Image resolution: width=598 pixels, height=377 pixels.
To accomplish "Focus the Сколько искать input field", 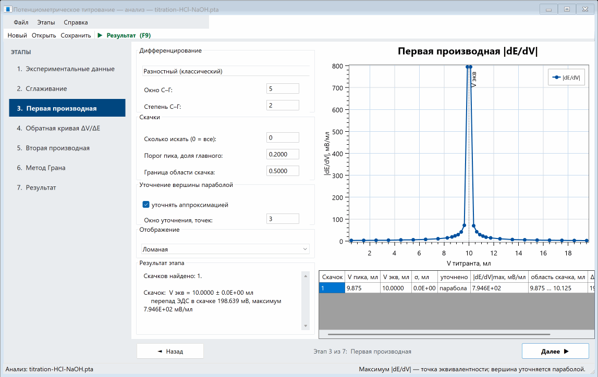I will tap(283, 137).
